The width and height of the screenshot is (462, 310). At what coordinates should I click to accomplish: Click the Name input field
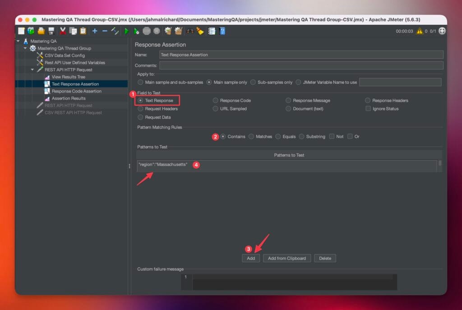301,55
